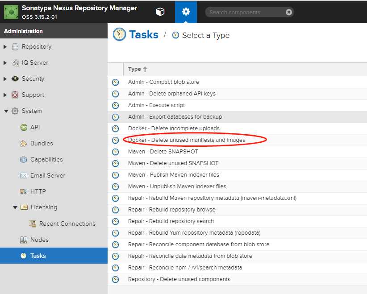Click the Tasks breadcrumb title

pos(143,35)
